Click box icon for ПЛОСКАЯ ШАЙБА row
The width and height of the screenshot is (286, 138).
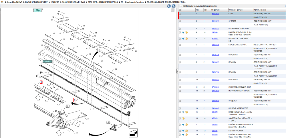click(186, 112)
